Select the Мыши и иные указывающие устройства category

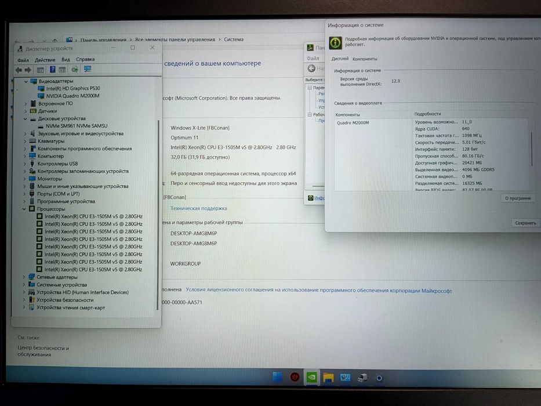(83, 186)
